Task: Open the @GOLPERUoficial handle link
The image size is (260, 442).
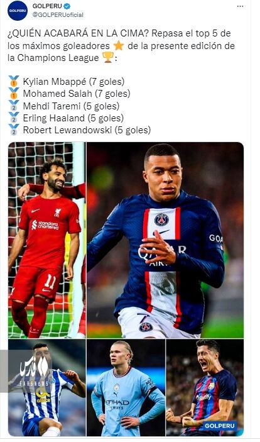Action: click(x=58, y=15)
